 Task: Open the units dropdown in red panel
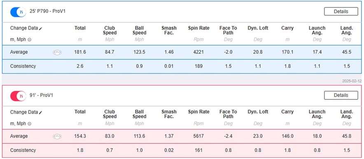(30, 124)
